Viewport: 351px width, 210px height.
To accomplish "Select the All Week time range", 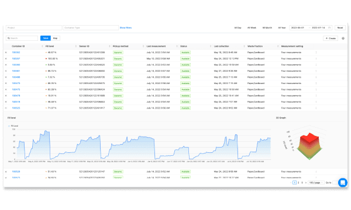I will pyautogui.click(x=252, y=27).
